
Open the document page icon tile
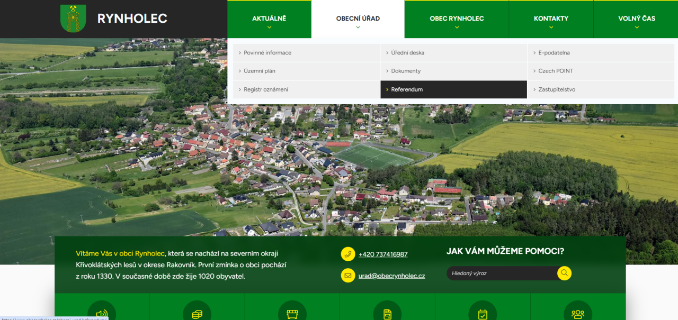tap(387, 312)
